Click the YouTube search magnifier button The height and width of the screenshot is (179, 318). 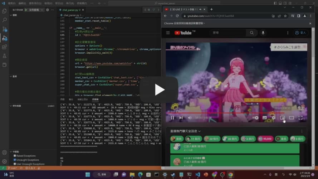252,33
